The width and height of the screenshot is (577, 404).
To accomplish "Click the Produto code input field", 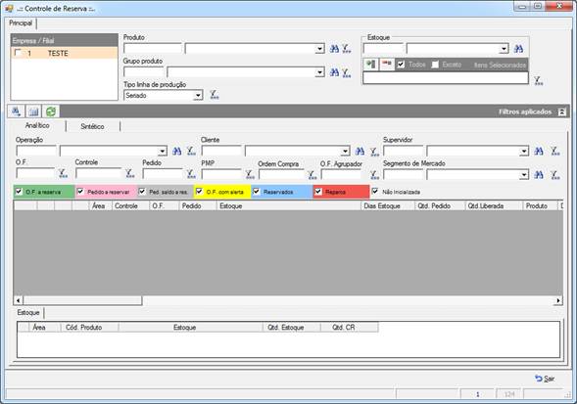I will (x=153, y=49).
